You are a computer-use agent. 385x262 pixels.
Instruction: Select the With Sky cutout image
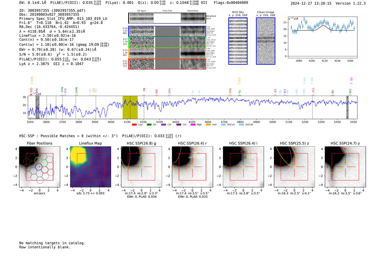pos(238,41)
